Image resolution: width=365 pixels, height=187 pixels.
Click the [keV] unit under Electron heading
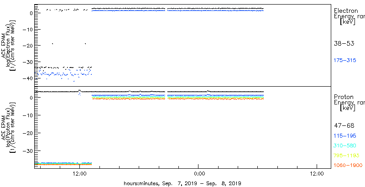click(x=348, y=22)
